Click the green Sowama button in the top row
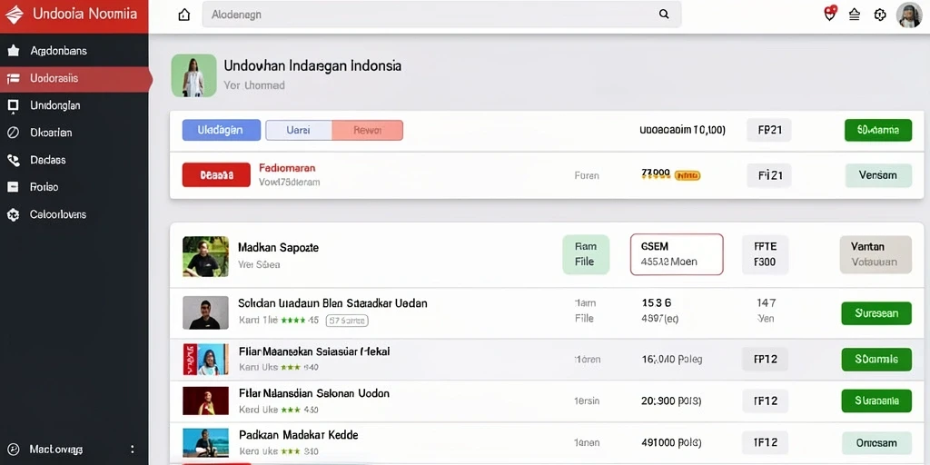Viewport: 930px width, 465px height. click(x=878, y=130)
